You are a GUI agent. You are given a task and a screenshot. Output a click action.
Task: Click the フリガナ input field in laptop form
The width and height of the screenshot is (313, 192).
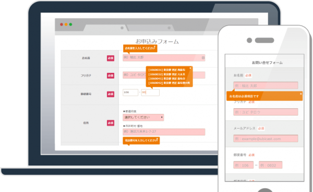tap(164, 75)
